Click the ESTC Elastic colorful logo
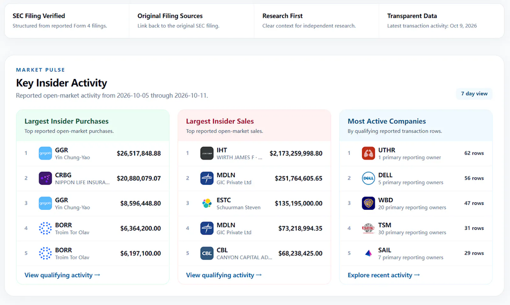The image size is (510, 305). click(x=207, y=203)
